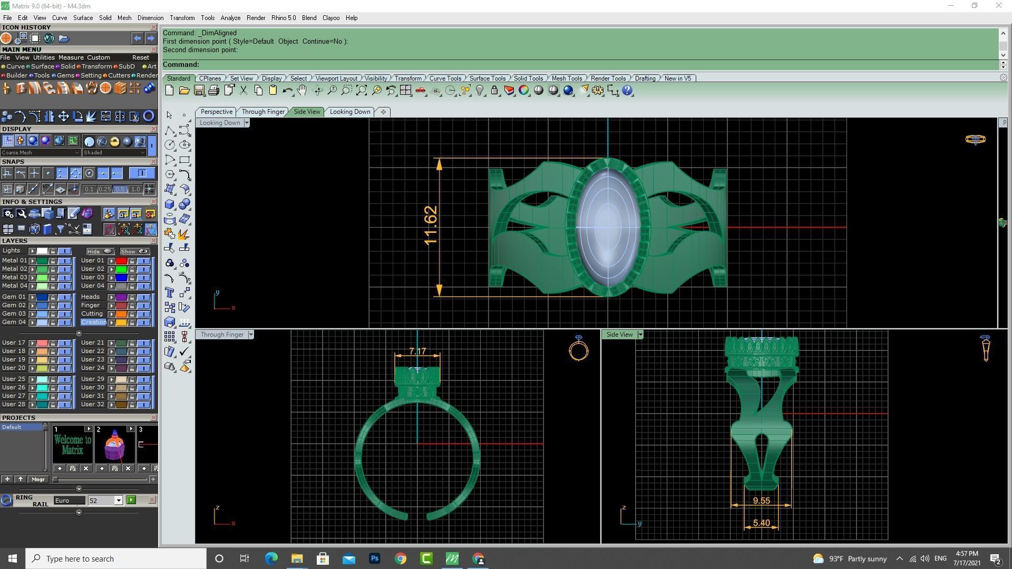The image size is (1012, 569).
Task: Click the Mngr button in Projects
Action: coord(38,479)
